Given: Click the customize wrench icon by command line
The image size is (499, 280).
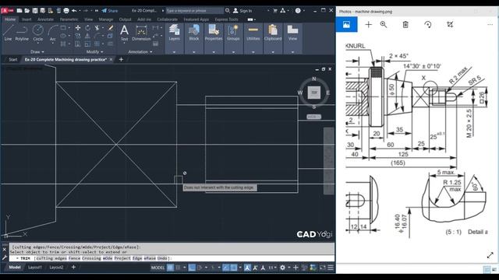Looking at the screenshot, I should tap(5, 257).
